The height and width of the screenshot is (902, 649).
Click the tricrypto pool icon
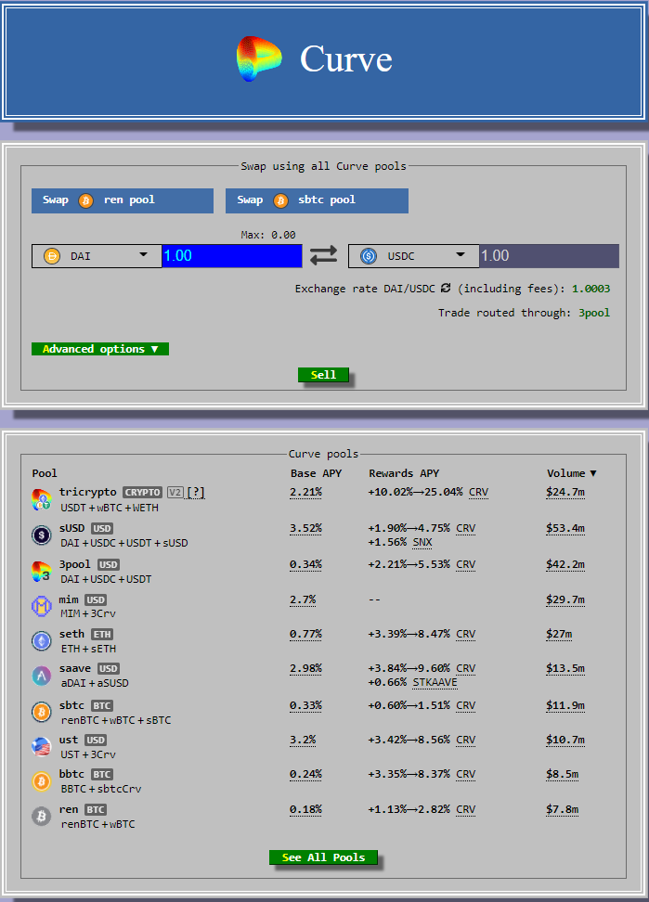(42, 499)
